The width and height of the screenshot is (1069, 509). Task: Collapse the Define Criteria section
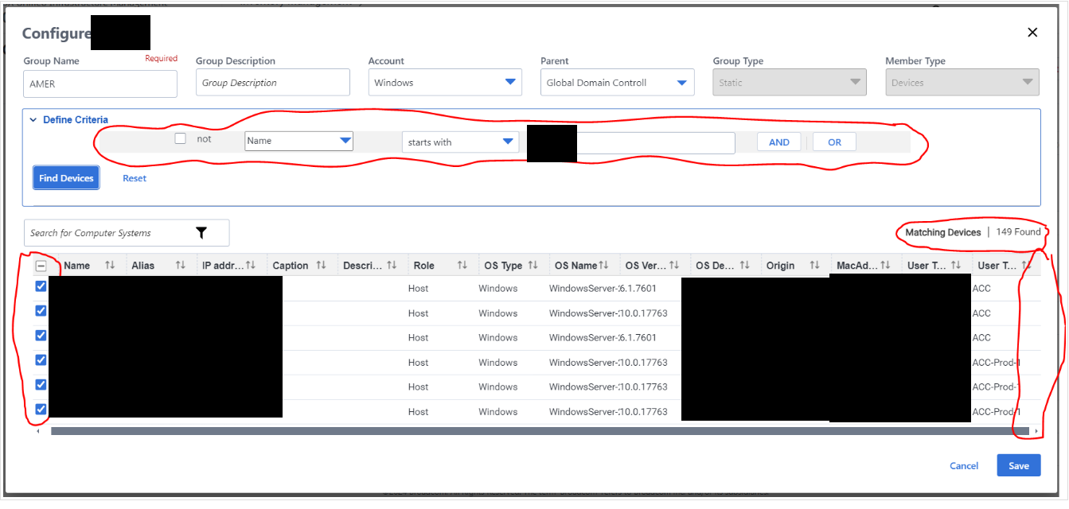click(33, 120)
